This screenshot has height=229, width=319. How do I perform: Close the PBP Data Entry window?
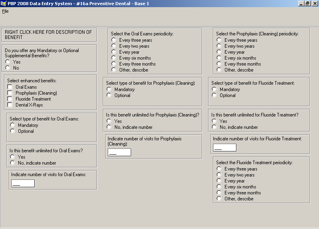[x=314, y=4]
